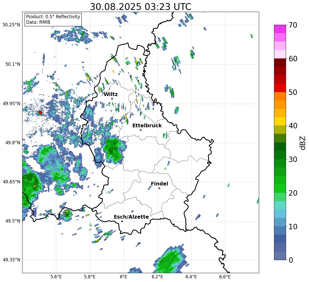Viewport: 309px width, 282px height.
Task: Click the 49.5°N latitude label
Action: tap(13, 221)
